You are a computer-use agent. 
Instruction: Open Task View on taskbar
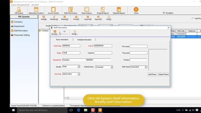coord(71,110)
